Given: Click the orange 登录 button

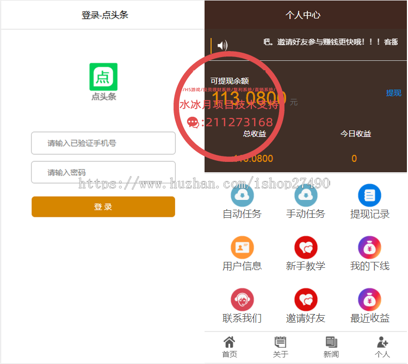Looking at the screenshot, I should [103, 207].
